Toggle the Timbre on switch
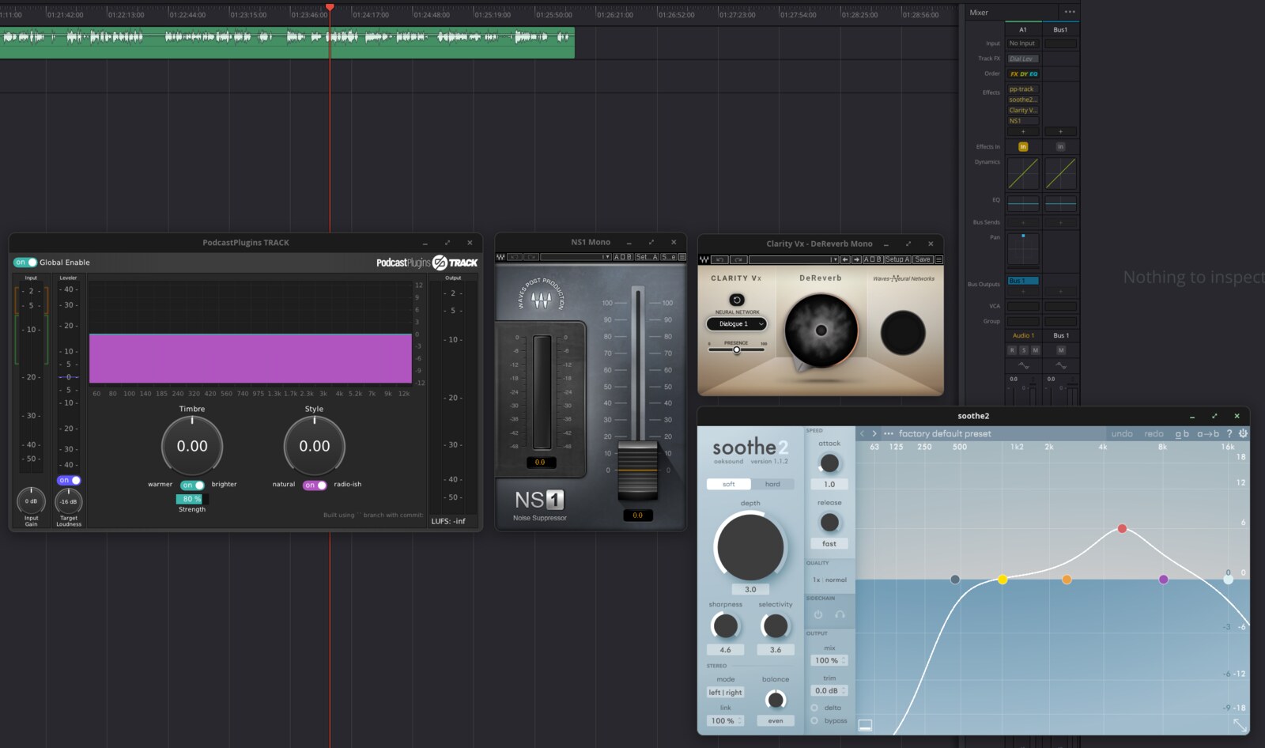 click(193, 485)
